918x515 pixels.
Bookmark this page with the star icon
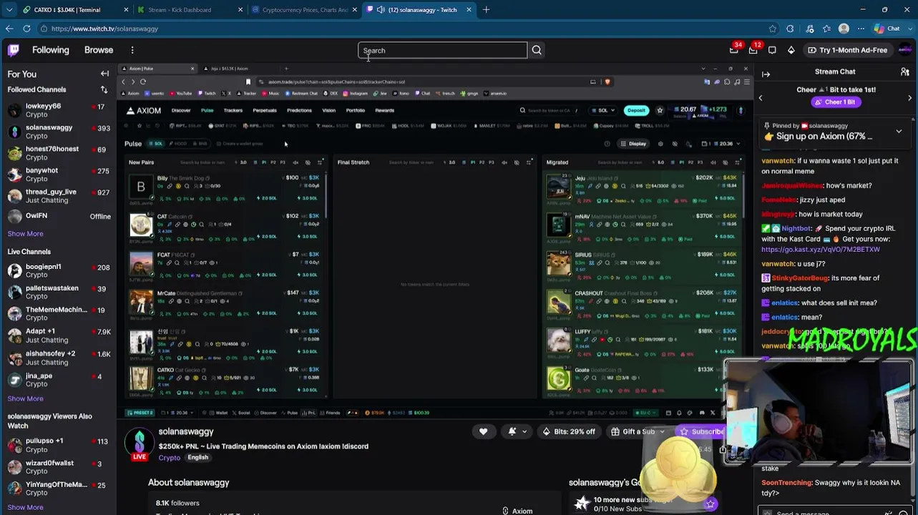point(773,29)
